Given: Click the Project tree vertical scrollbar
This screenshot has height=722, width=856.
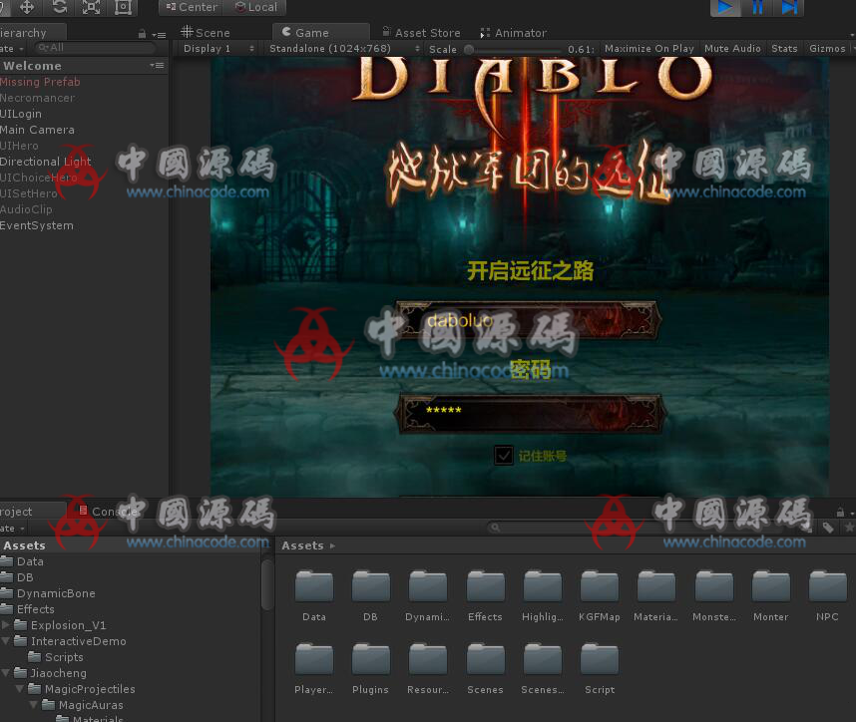Looking at the screenshot, I should pyautogui.click(x=266, y=584).
